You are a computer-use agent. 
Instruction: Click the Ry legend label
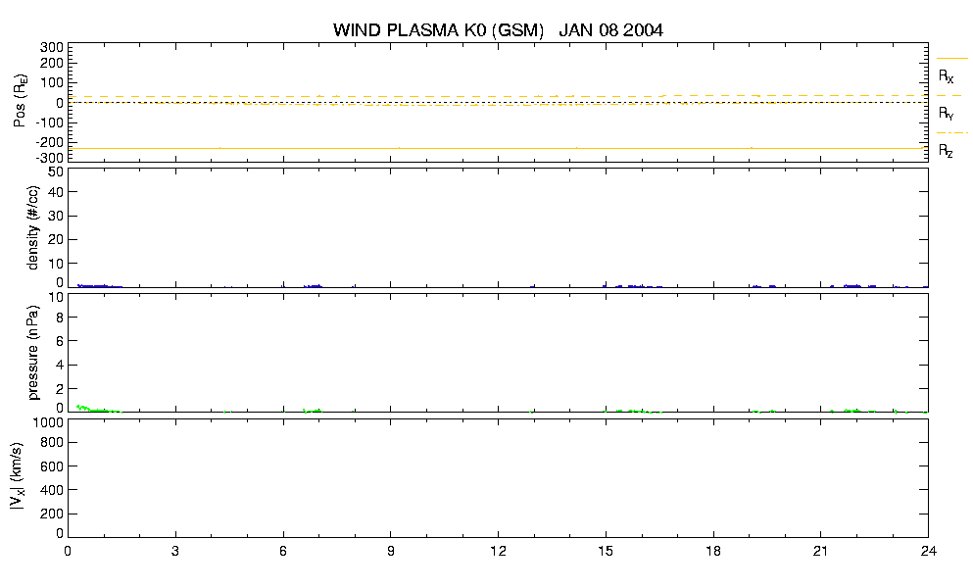click(x=946, y=113)
